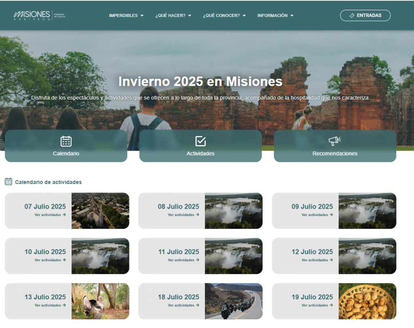Viewport: 414px width, 328px height.
Task: Open Ver actividades for 07 Julio 2025
Action: tap(50, 215)
